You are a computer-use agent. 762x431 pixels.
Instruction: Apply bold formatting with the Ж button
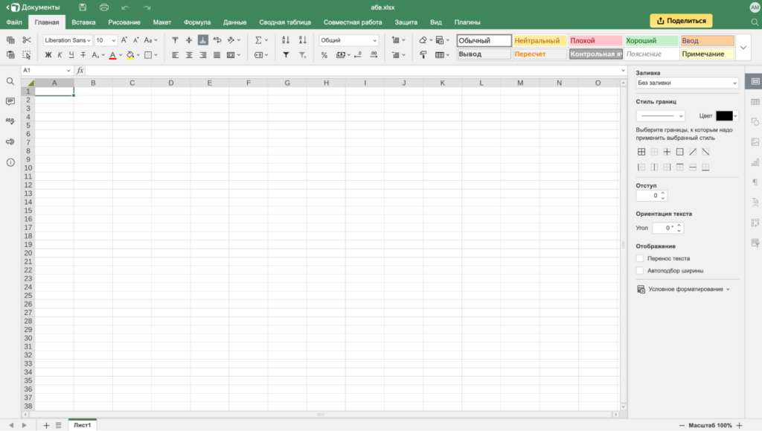[48, 55]
